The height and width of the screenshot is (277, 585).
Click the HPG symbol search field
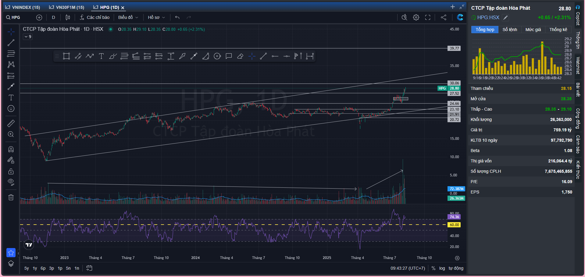[16, 17]
